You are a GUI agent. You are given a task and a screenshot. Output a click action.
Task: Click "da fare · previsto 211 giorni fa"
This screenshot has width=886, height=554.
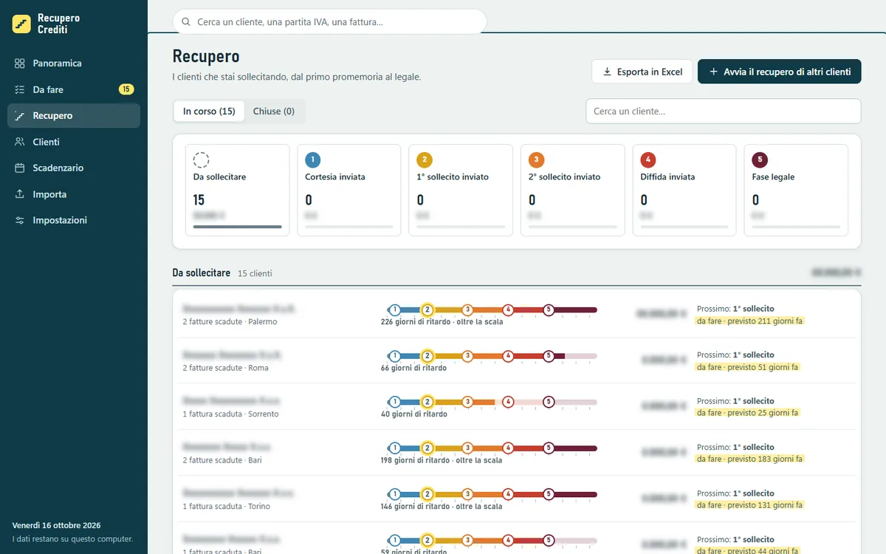coord(749,321)
